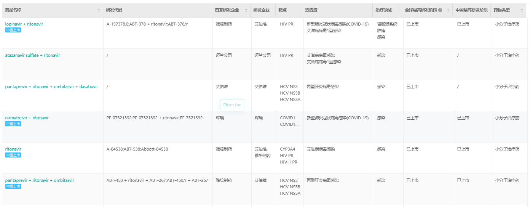The height and width of the screenshot is (207, 530).
Task: Click 小分子治疗药 in lopinavir row
Action: click(x=507, y=24)
